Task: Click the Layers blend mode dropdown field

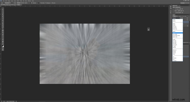Action: 176,18
